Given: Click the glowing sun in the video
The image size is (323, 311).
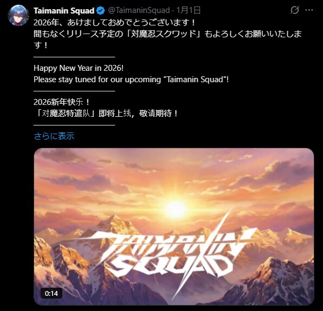Looking at the screenshot, I should coord(176,209).
